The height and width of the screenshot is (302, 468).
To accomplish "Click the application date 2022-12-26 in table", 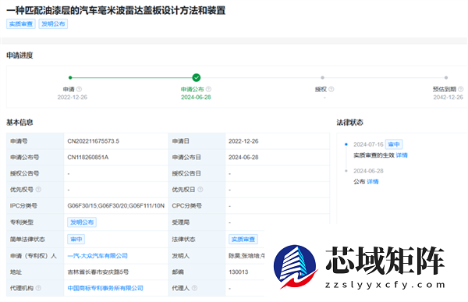I will pos(243,141).
